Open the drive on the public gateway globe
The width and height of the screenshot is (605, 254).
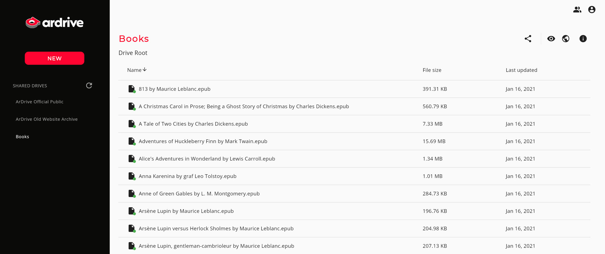566,39
